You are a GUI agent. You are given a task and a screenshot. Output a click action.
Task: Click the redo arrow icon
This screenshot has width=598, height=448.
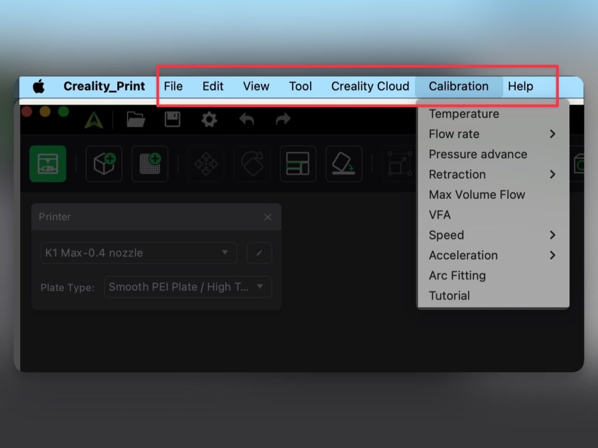coord(283,120)
